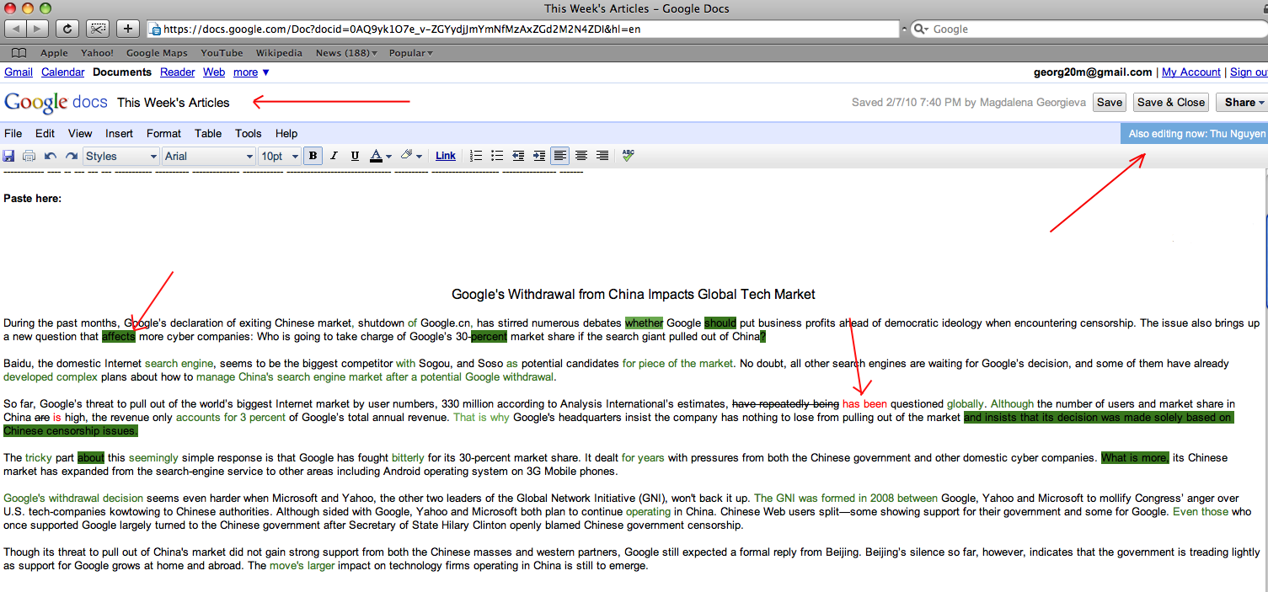Open the Tools menu
Image resolution: width=1268 pixels, height=592 pixels.
[249, 133]
